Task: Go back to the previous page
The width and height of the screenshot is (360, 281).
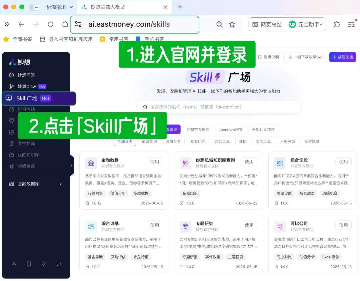Action: pyautogui.click(x=21, y=24)
